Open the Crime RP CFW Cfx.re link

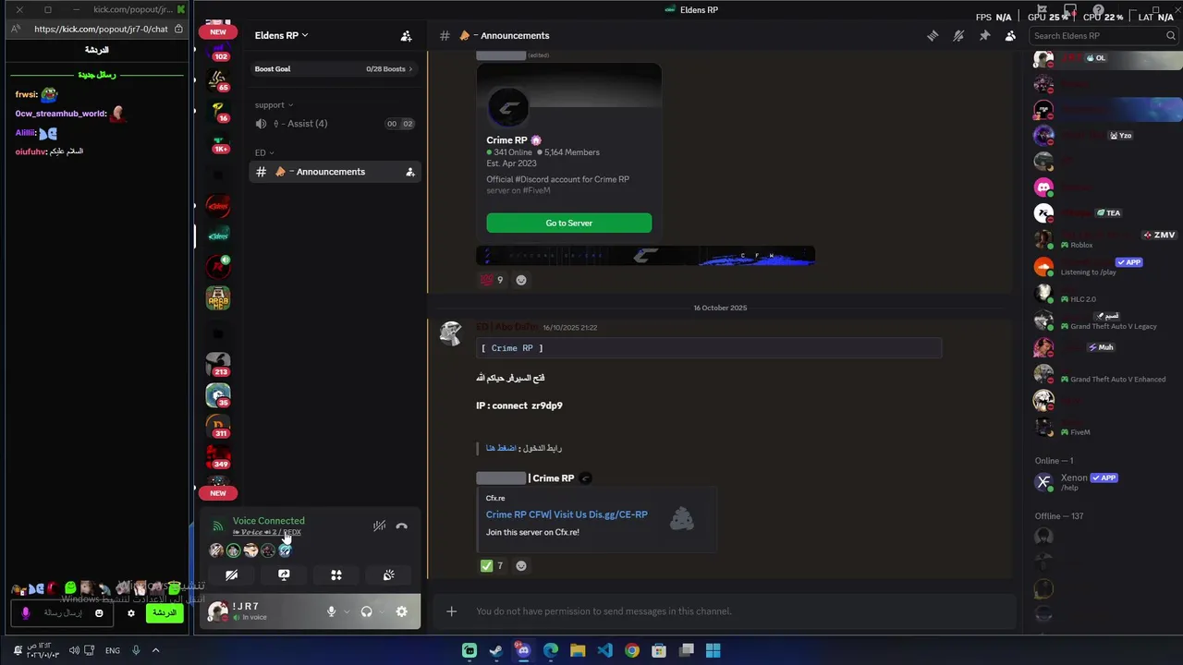point(567,514)
